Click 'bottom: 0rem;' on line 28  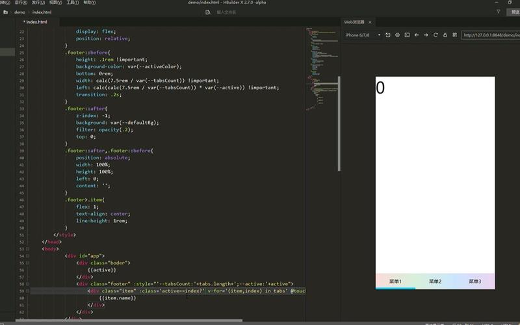point(94,73)
